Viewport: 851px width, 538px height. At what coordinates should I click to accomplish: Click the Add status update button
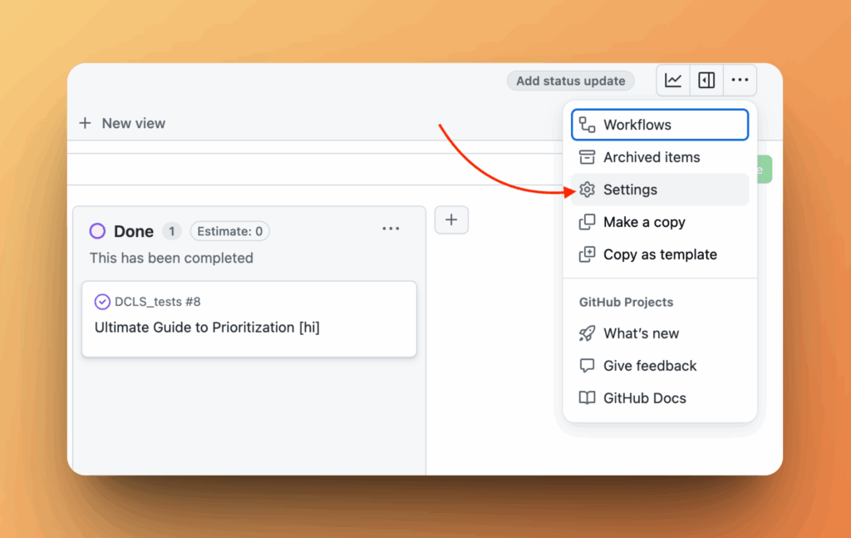coord(570,81)
